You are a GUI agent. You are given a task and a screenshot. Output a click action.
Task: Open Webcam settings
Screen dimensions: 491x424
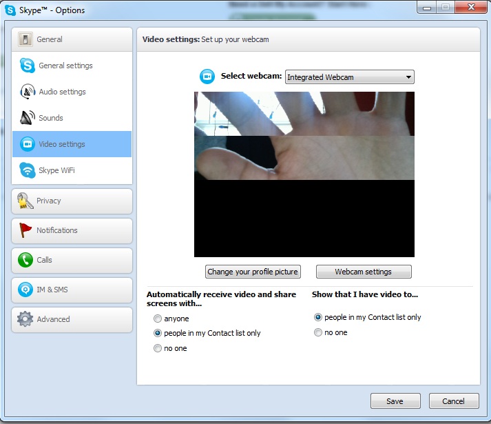coord(364,272)
